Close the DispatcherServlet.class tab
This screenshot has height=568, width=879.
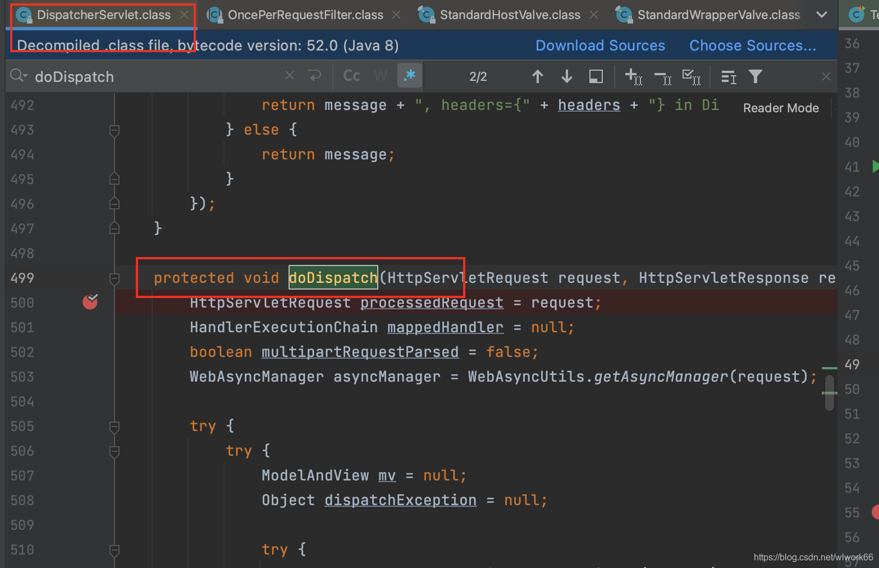(x=184, y=15)
